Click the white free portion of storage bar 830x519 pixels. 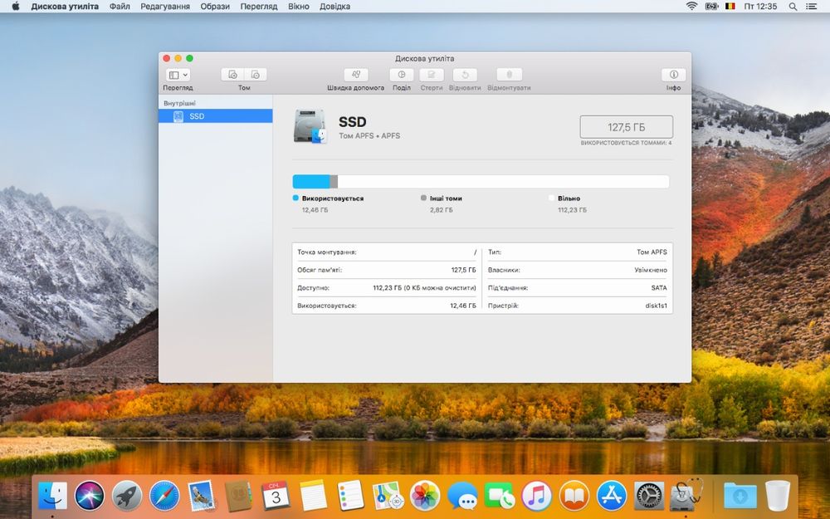click(503, 182)
